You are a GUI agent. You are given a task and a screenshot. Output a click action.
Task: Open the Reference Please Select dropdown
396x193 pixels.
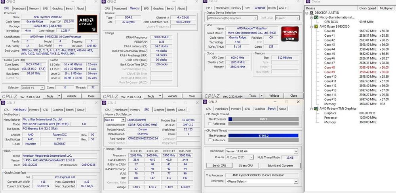[296, 181]
